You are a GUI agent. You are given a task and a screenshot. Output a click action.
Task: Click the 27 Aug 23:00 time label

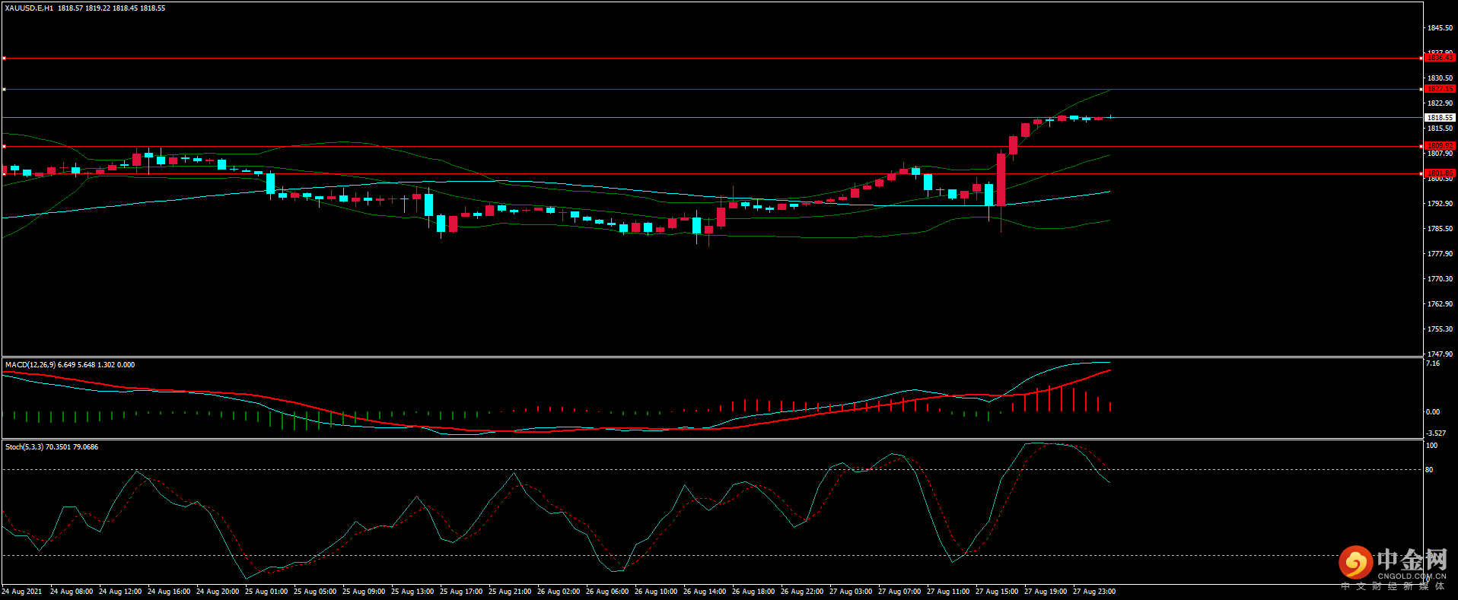click(1094, 592)
